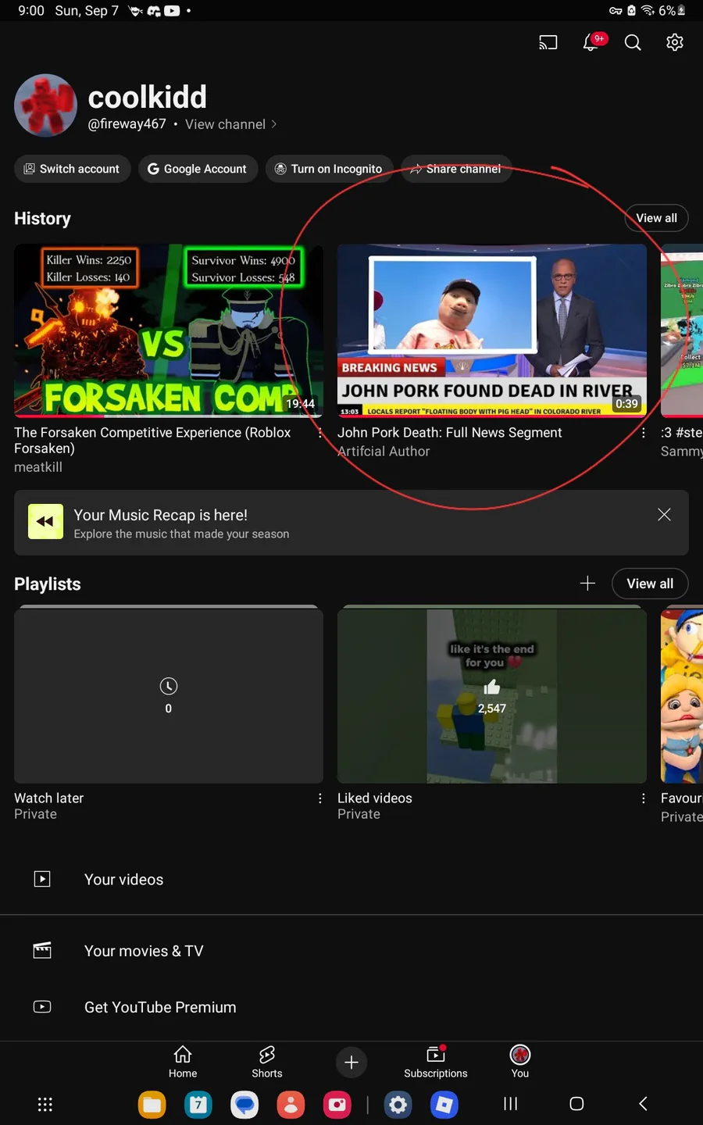The height and width of the screenshot is (1125, 703).
Task: Open View channel link
Action: (230, 124)
